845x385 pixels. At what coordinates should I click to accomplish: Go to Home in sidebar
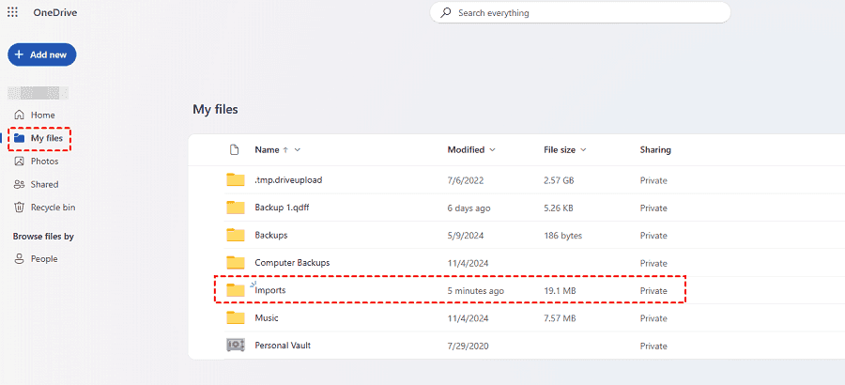pyautogui.click(x=42, y=115)
